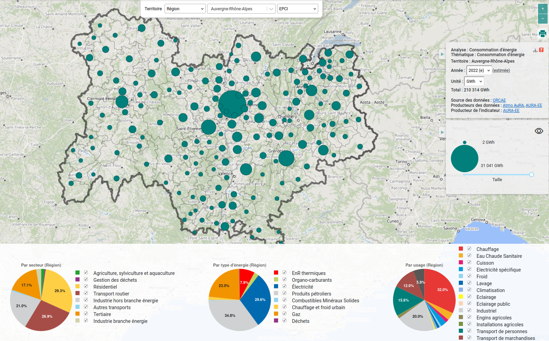The height and width of the screenshot is (341, 549).
Task: Open the red question mark help
Action: tap(541, 50)
